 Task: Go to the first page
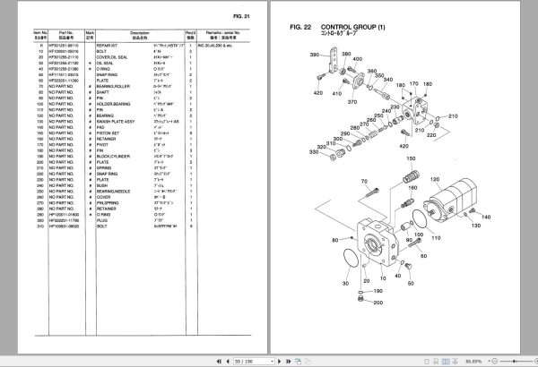(219, 361)
